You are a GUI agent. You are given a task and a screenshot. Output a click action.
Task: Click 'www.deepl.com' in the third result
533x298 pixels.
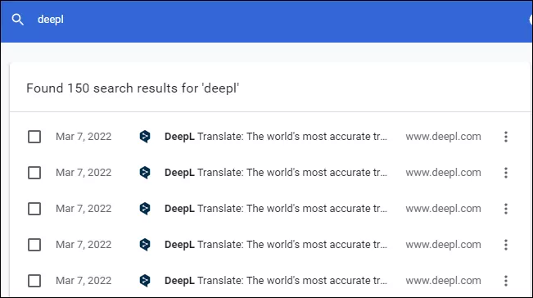click(443, 209)
